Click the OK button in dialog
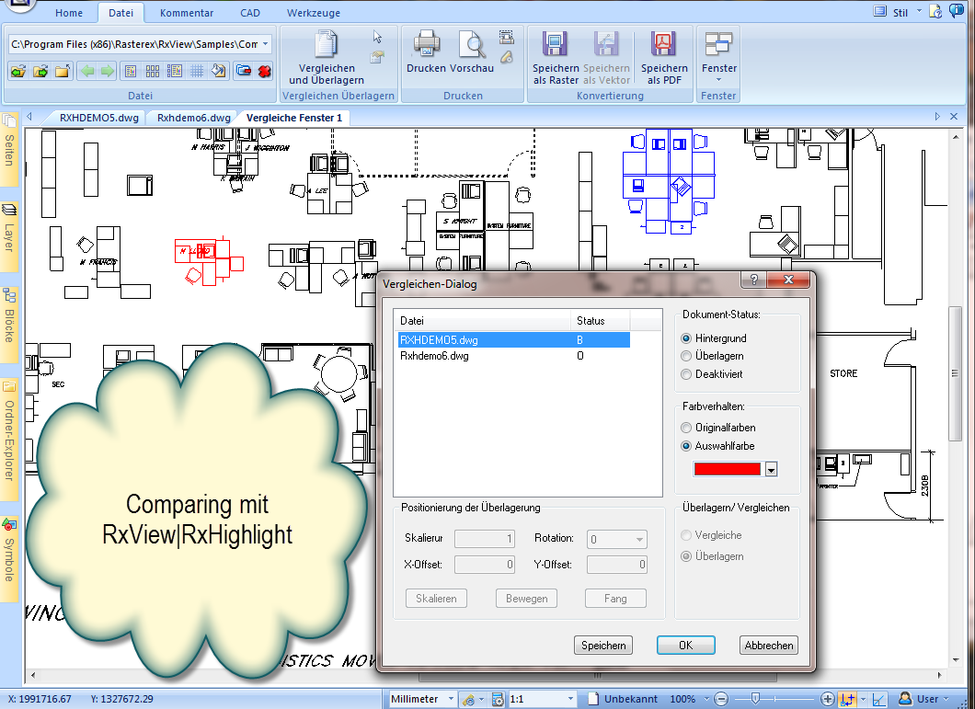This screenshot has width=975, height=709. (x=685, y=646)
